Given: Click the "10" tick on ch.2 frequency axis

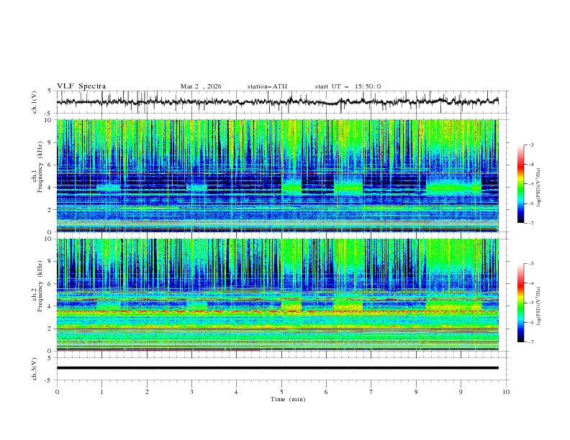Looking at the screenshot, I should [48, 239].
